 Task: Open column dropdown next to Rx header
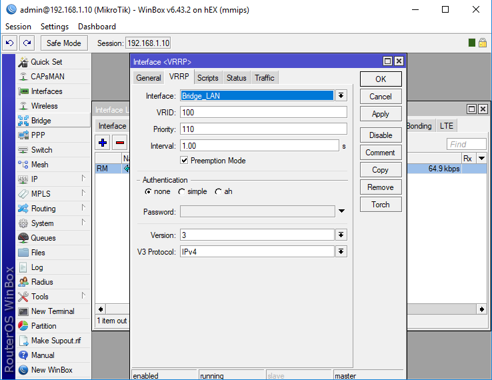[481, 158]
